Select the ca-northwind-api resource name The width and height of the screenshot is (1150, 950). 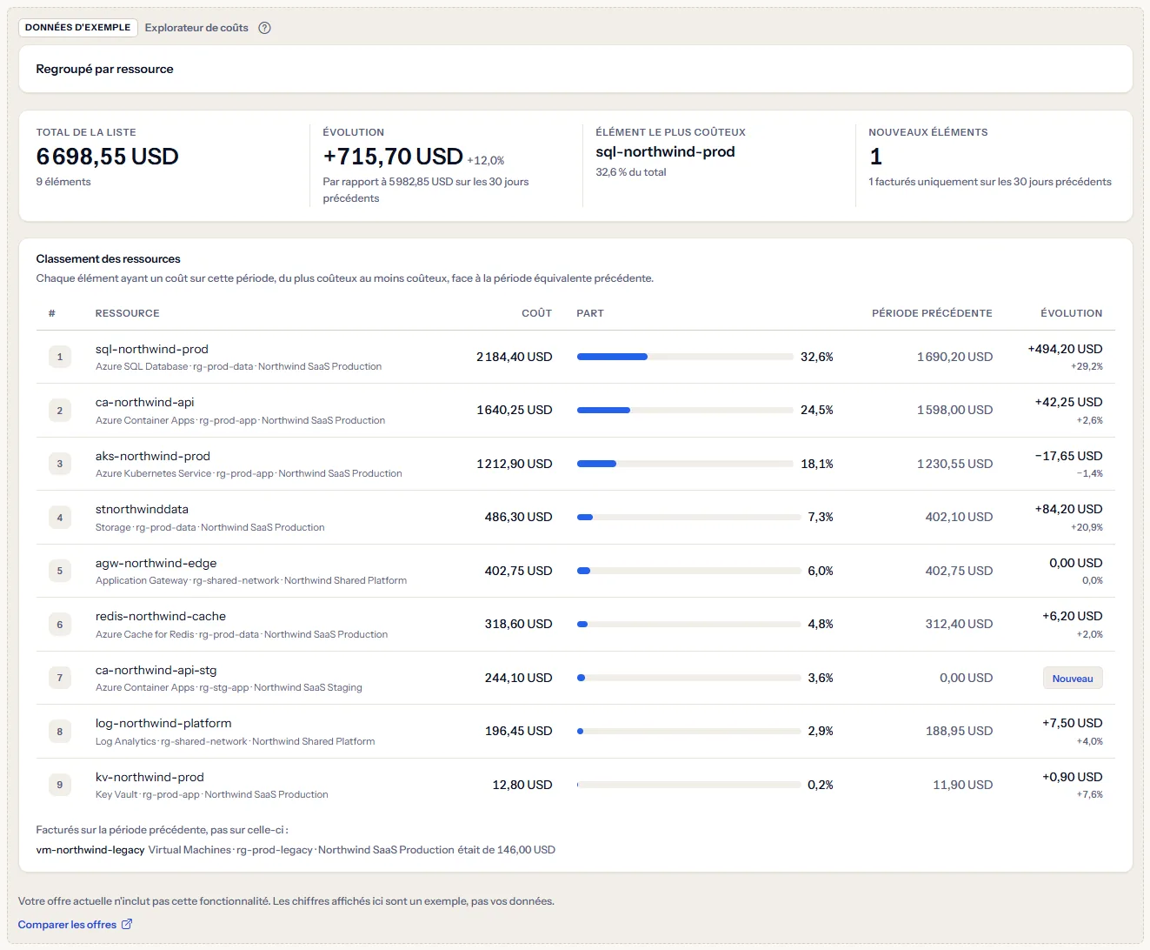click(x=145, y=402)
